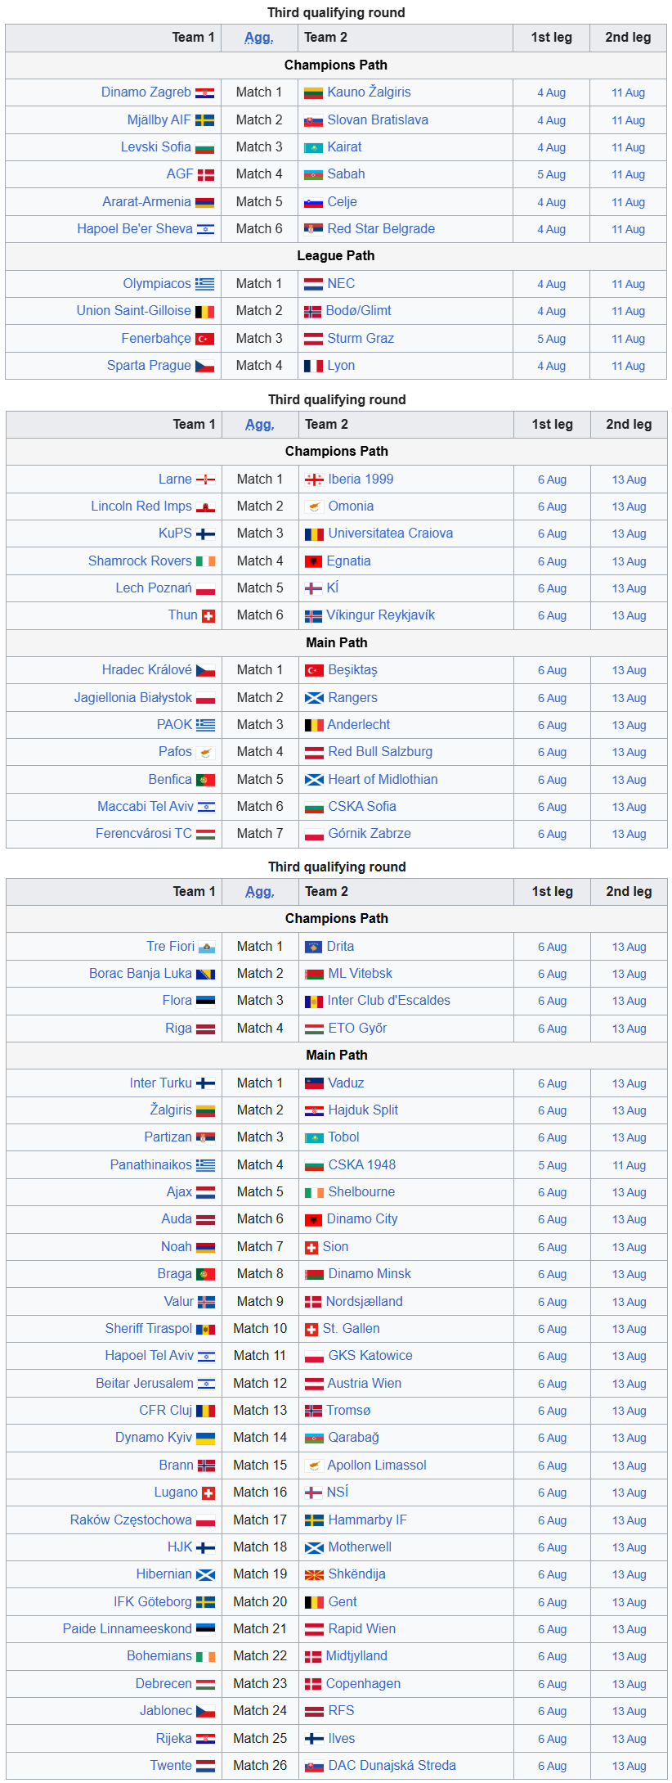Open the Víkingur Reykjavík link
This screenshot has width=672, height=1783.
tap(380, 615)
